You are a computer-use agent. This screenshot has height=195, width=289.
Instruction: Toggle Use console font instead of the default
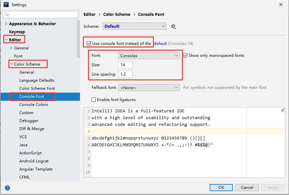89,43
